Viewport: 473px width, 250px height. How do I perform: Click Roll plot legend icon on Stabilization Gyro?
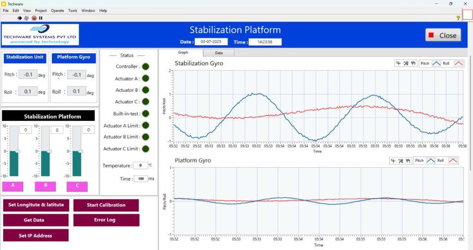(x=458, y=63)
